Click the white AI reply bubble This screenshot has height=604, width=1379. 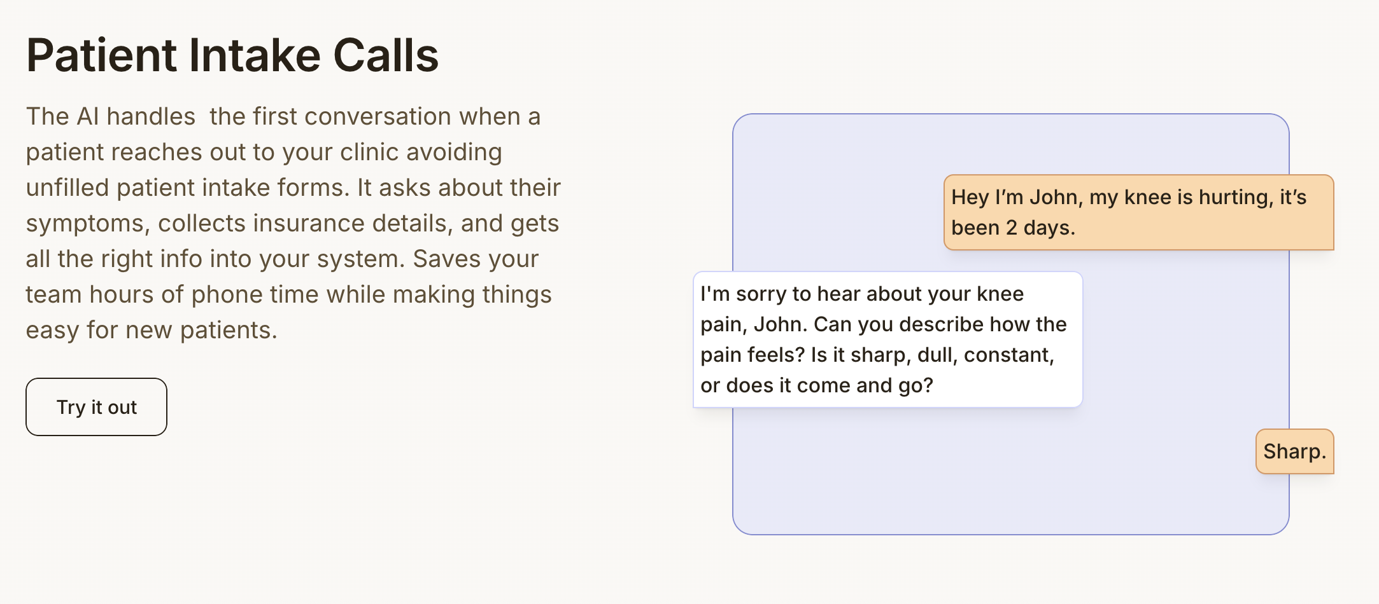(888, 340)
